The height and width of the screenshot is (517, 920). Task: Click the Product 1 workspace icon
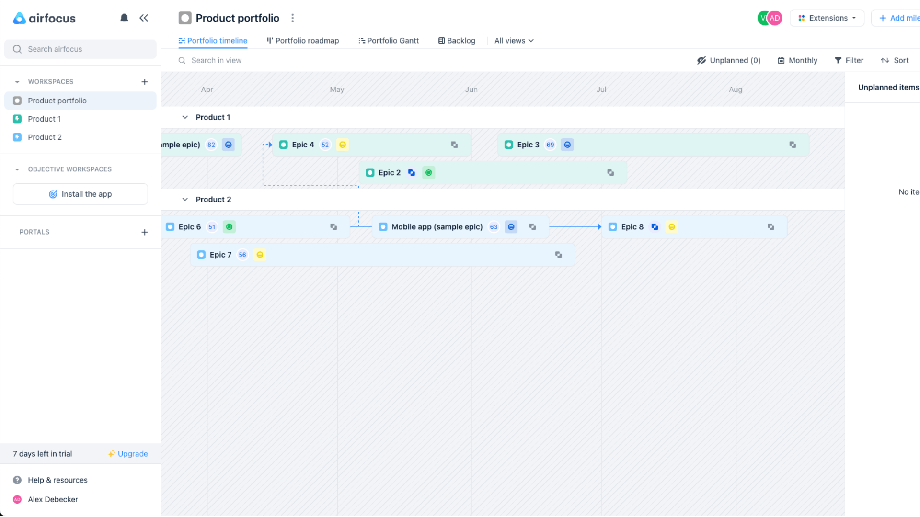[17, 119]
